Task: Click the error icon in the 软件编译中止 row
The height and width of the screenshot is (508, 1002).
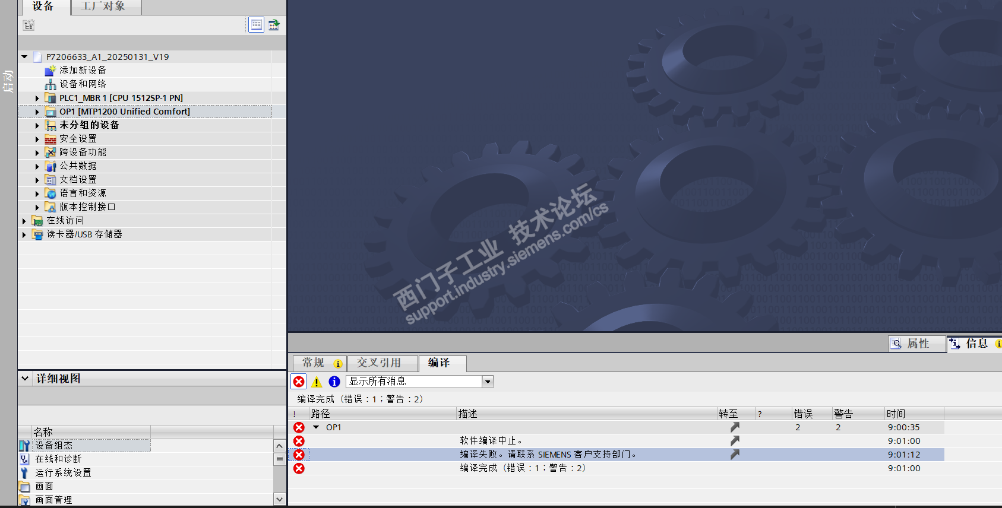Action: [x=299, y=441]
